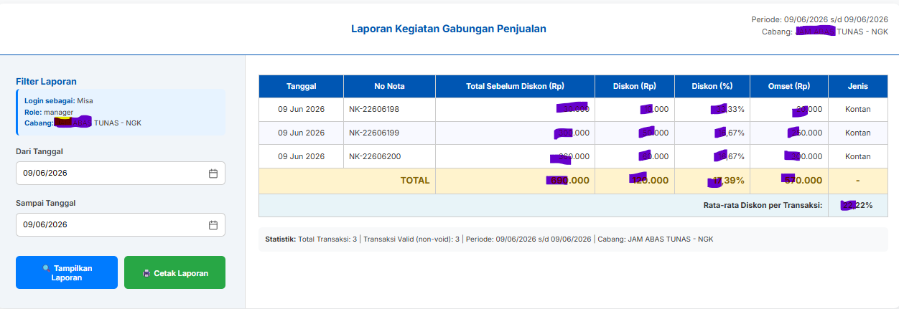Click the No Nota column header
The width and height of the screenshot is (899, 309).
[x=389, y=86]
